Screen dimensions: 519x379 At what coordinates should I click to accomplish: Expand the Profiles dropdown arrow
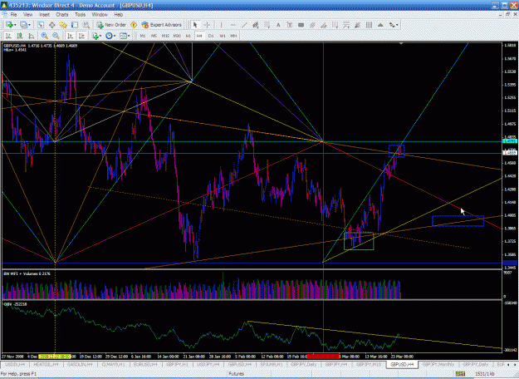coord(29,25)
